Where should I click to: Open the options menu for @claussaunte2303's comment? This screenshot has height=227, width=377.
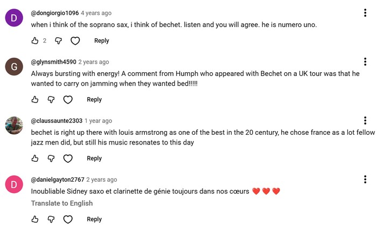click(365, 120)
